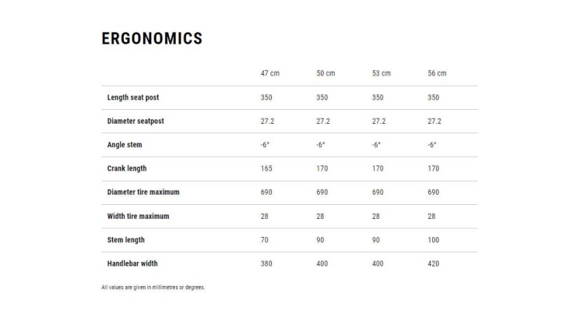584x314 pixels.
Task: Select the 56 cm column header
Action: click(437, 73)
